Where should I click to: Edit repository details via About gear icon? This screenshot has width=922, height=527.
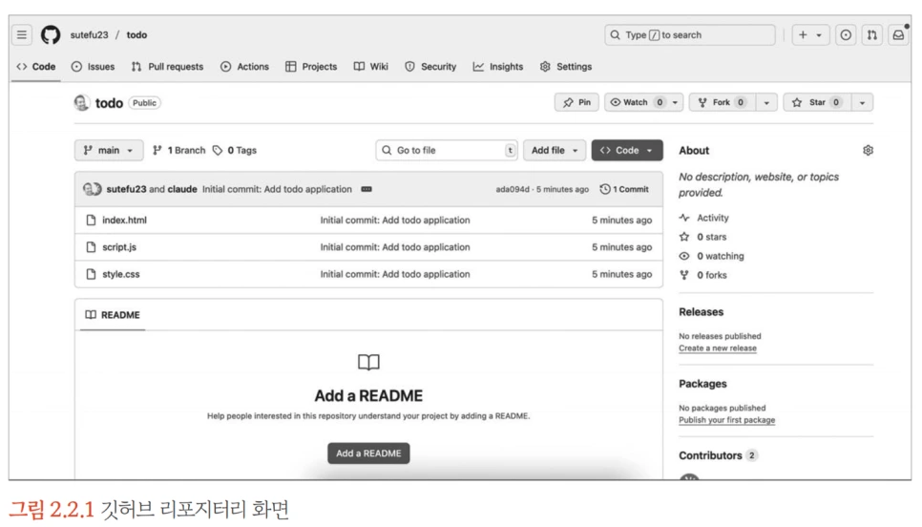(868, 151)
